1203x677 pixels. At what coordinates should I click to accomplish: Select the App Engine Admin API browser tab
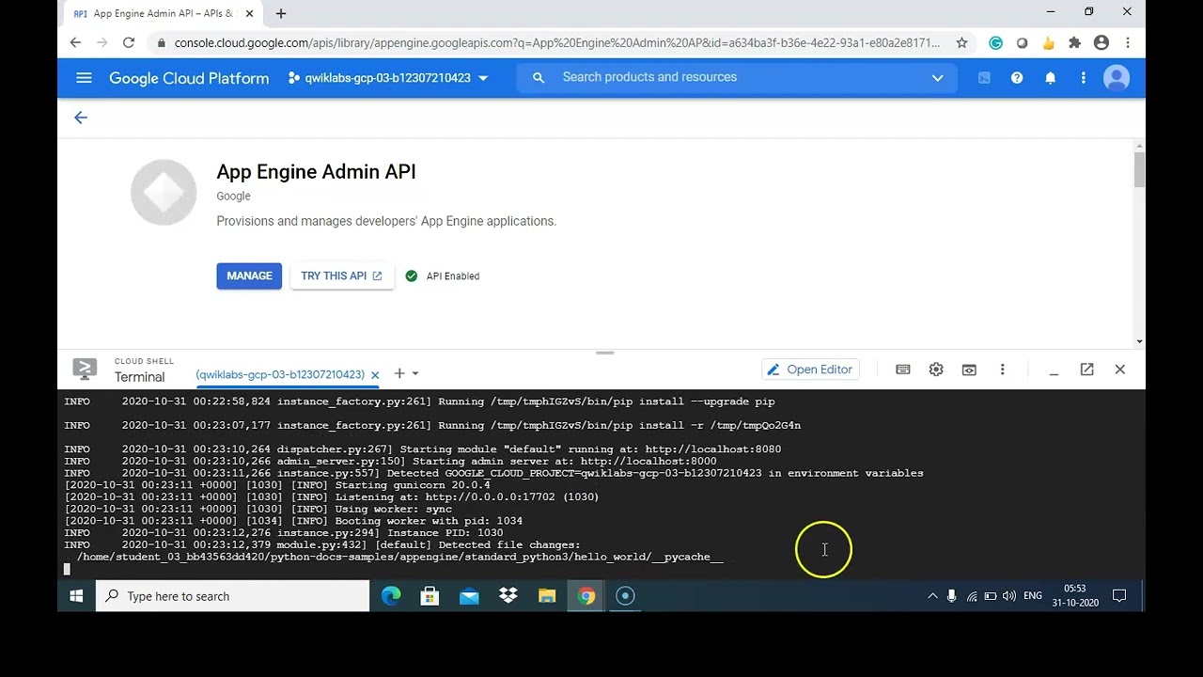tap(163, 13)
